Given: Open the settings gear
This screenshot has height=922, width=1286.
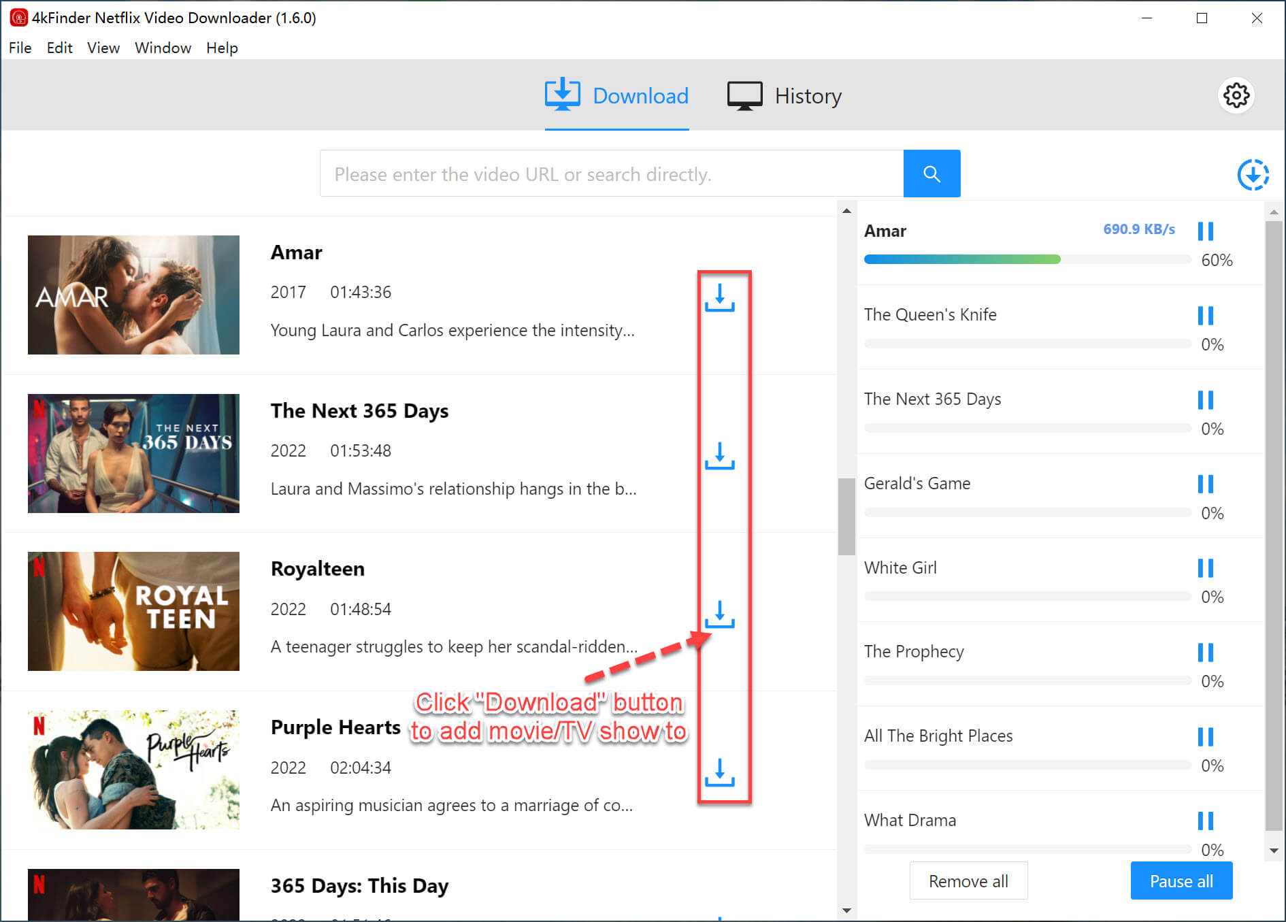Looking at the screenshot, I should click(1236, 95).
